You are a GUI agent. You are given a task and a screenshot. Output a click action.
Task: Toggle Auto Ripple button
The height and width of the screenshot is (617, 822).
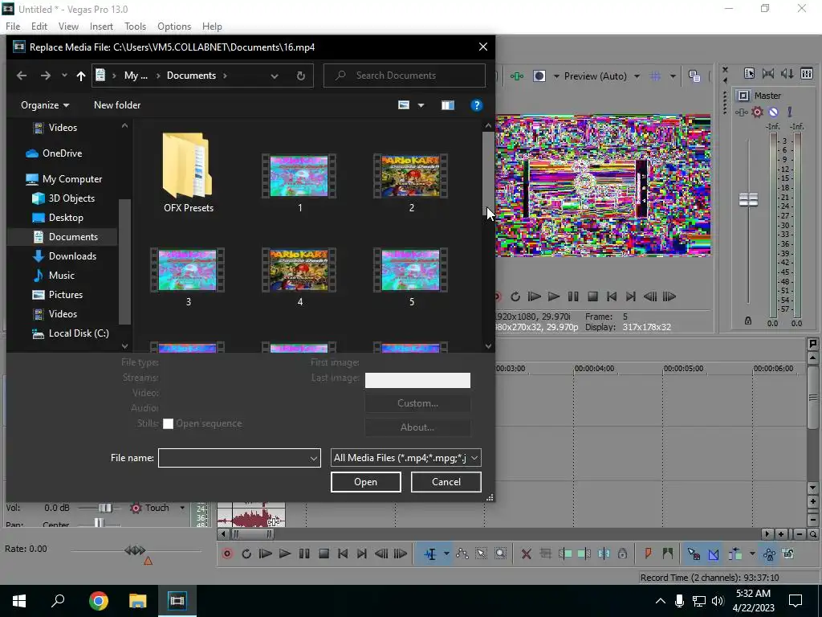tap(735, 554)
